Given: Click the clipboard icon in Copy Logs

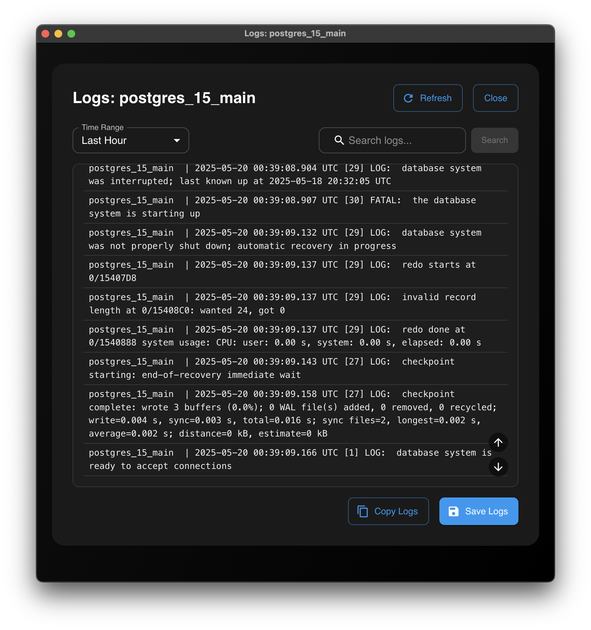Looking at the screenshot, I should click(x=363, y=511).
